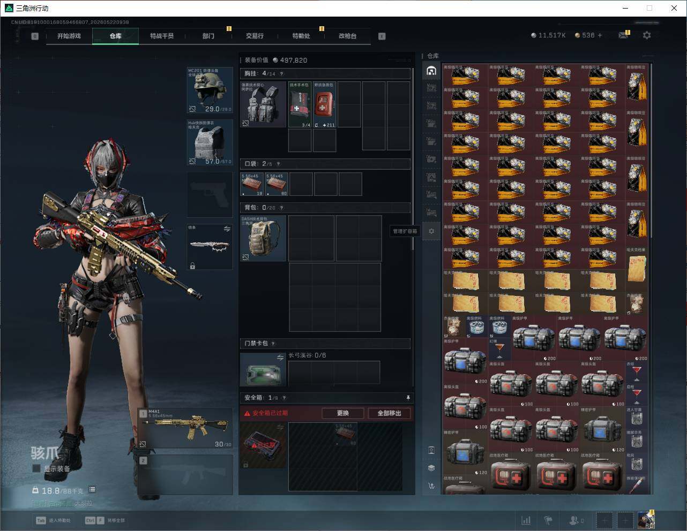Open the weight details list icon
The height and width of the screenshot is (531, 687).
point(92,490)
